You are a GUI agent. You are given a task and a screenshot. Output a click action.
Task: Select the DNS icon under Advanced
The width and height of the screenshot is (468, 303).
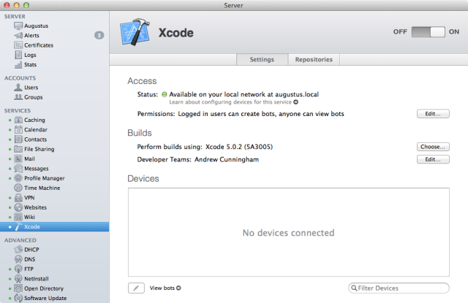18,259
